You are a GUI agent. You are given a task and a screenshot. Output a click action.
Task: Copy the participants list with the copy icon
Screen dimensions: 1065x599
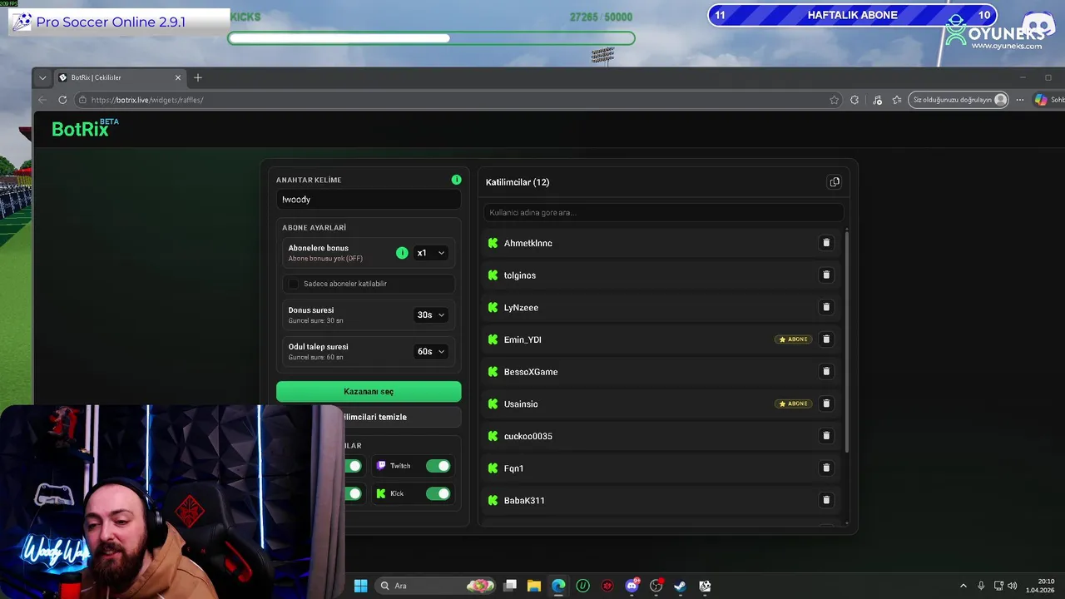pos(835,182)
